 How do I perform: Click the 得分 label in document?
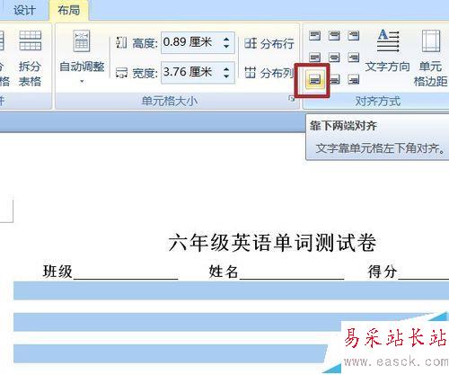383,272
